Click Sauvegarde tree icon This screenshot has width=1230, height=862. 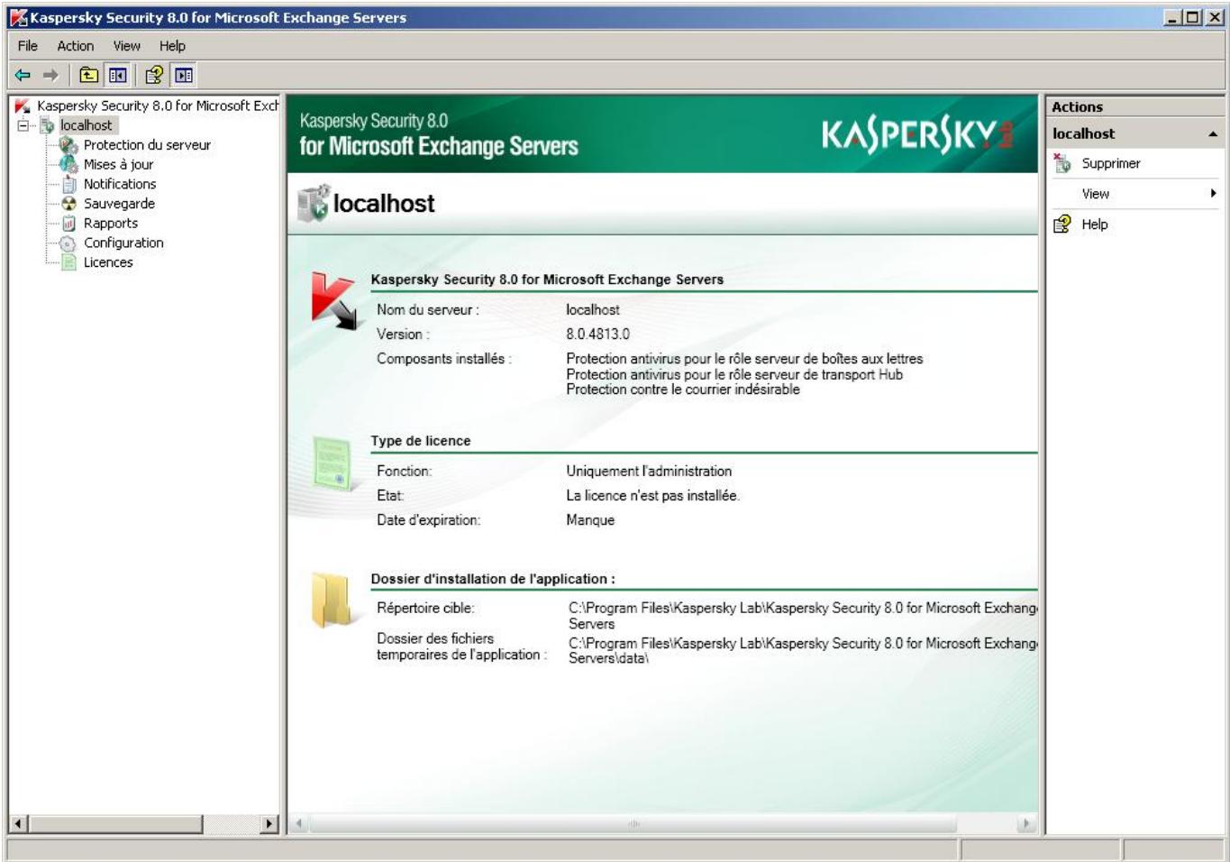[68, 204]
